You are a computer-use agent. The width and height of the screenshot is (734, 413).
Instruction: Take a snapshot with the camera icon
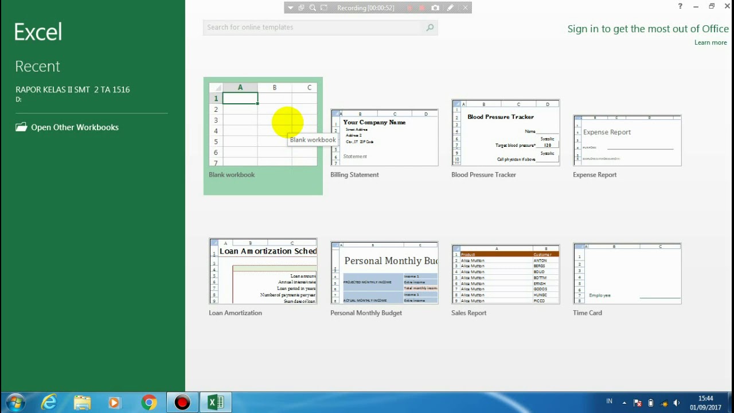tap(435, 7)
